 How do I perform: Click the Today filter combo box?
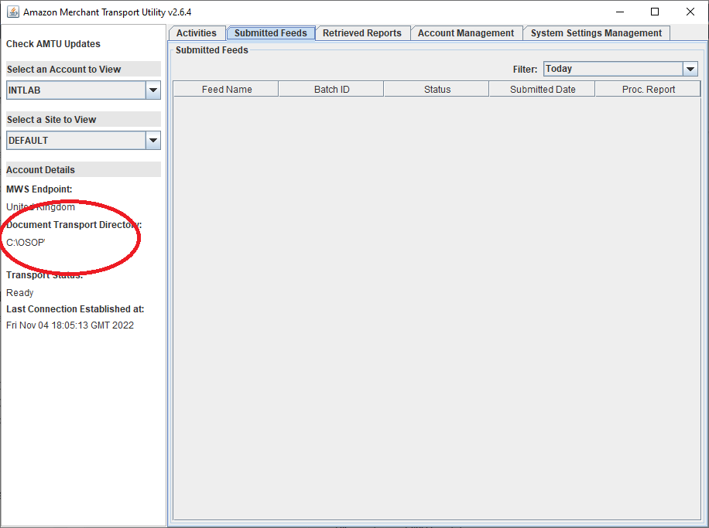click(x=621, y=69)
